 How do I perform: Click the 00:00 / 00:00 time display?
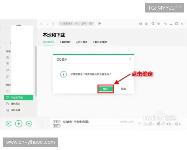(127, 122)
